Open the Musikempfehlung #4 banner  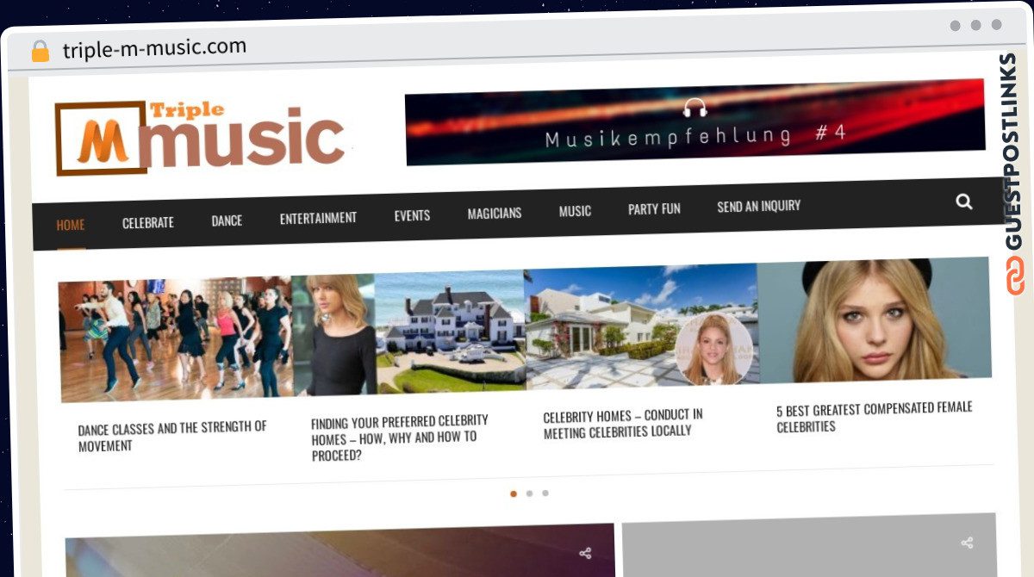pos(695,122)
